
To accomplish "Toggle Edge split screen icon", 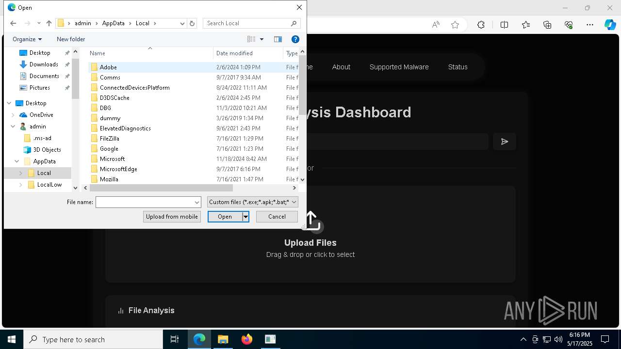I will pyautogui.click(x=504, y=25).
